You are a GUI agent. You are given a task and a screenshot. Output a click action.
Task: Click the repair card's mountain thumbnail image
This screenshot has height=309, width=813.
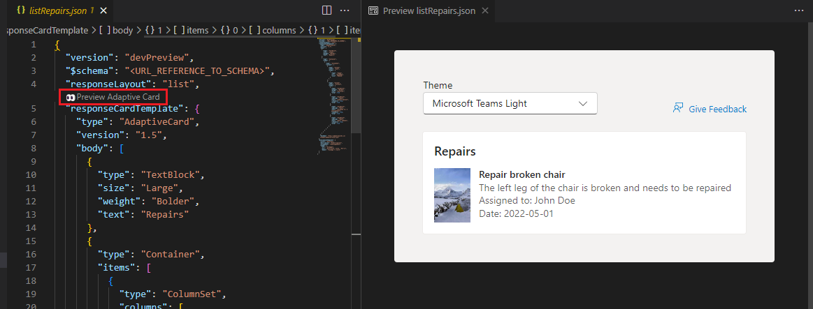452,195
